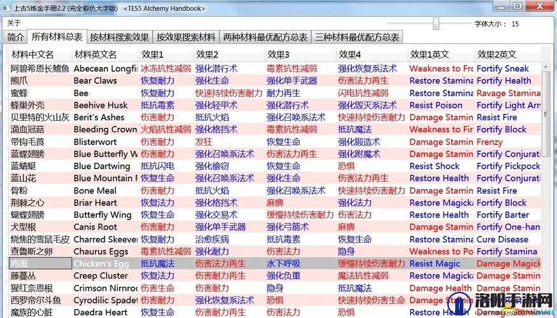Click the font size slider thumb
The image size is (557, 318).
tap(436, 24)
